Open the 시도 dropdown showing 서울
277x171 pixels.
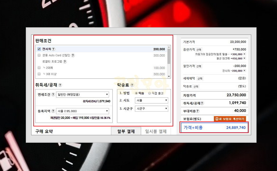(x=152, y=100)
